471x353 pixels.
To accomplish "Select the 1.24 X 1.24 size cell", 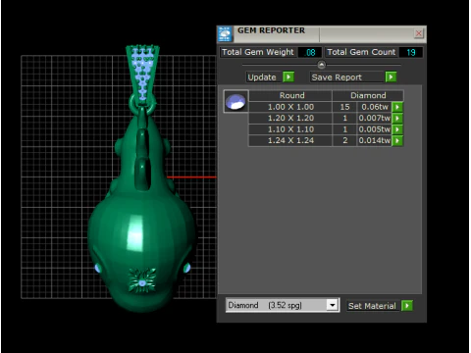I will point(290,140).
